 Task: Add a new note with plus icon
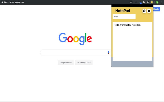[144, 11]
